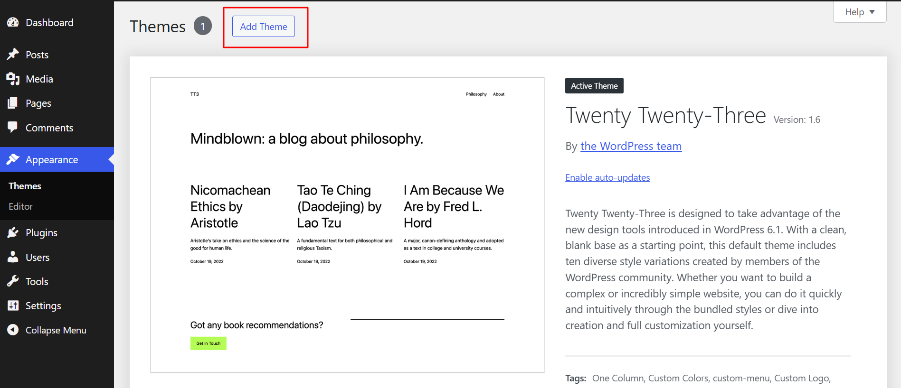This screenshot has height=388, width=901.
Task: Click the Tags label text
Action: coord(576,378)
